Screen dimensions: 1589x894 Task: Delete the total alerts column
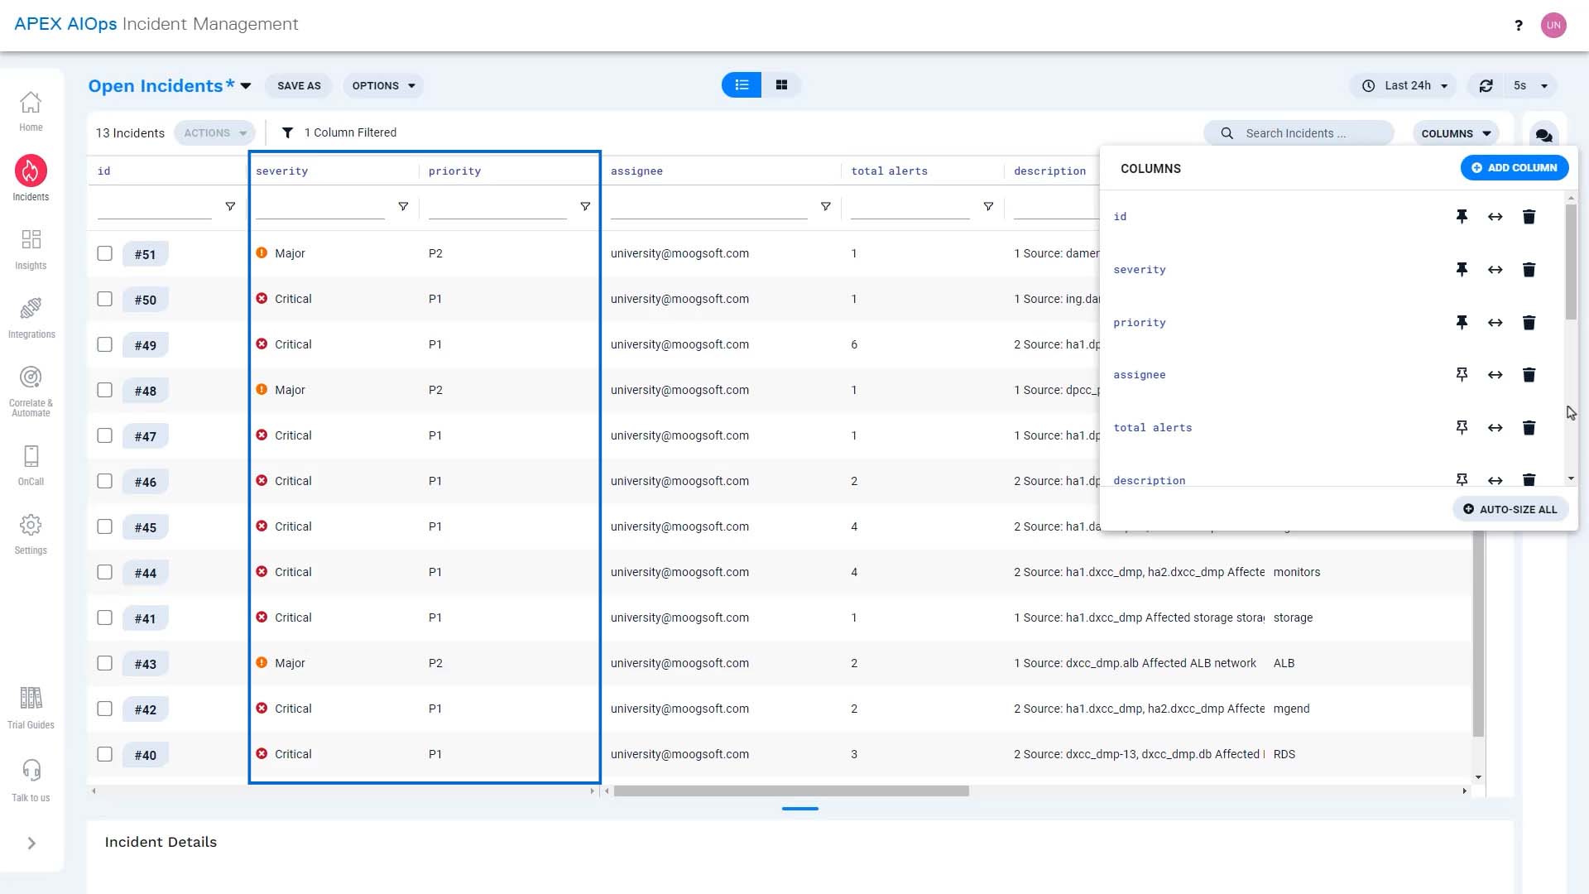1529,428
